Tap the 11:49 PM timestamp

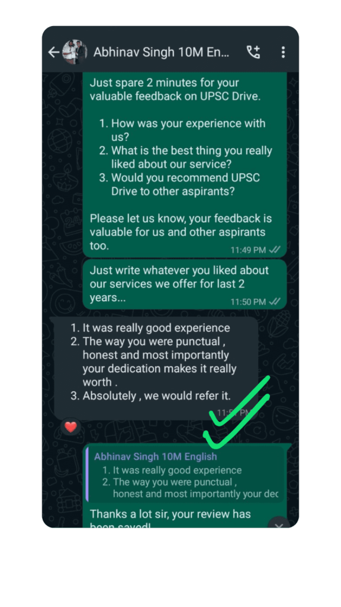[248, 250]
